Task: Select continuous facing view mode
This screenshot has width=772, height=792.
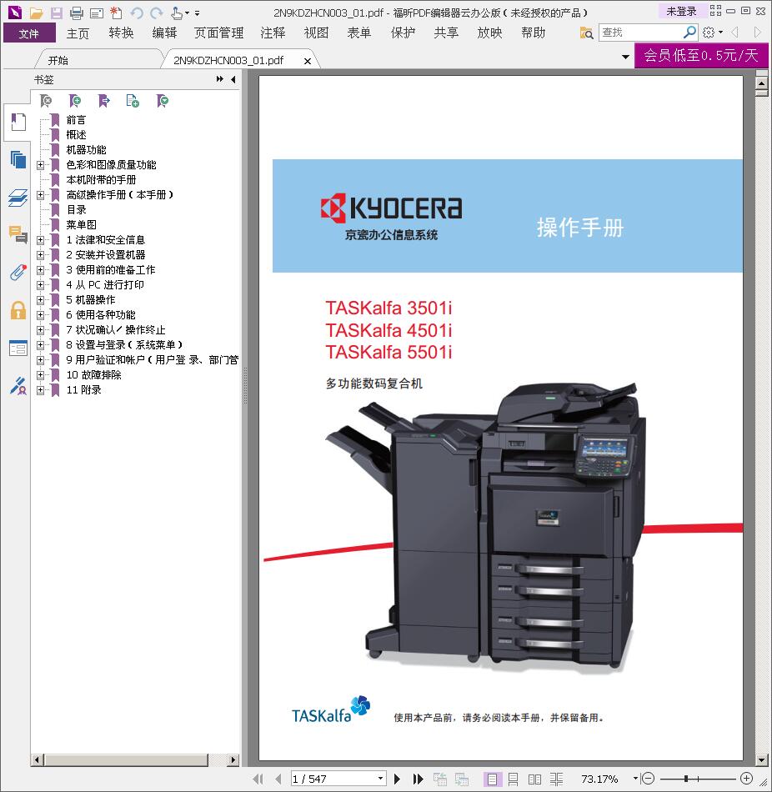Action: 556,779
